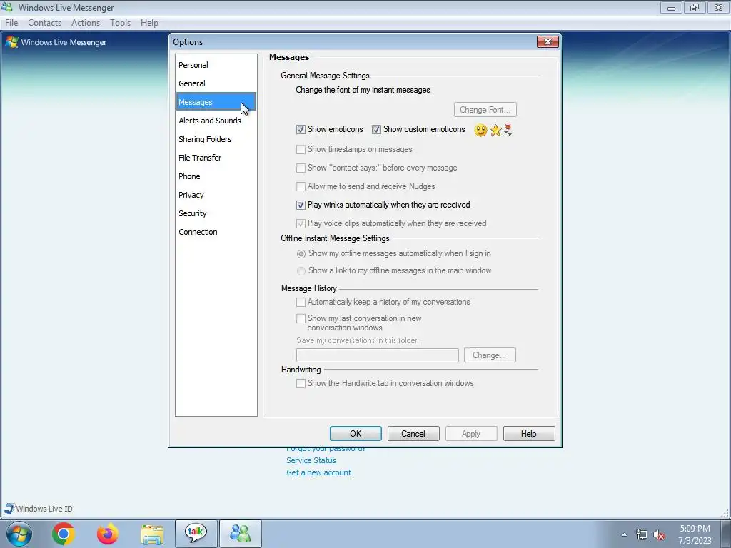Close the Options dialog with the red X

548,42
